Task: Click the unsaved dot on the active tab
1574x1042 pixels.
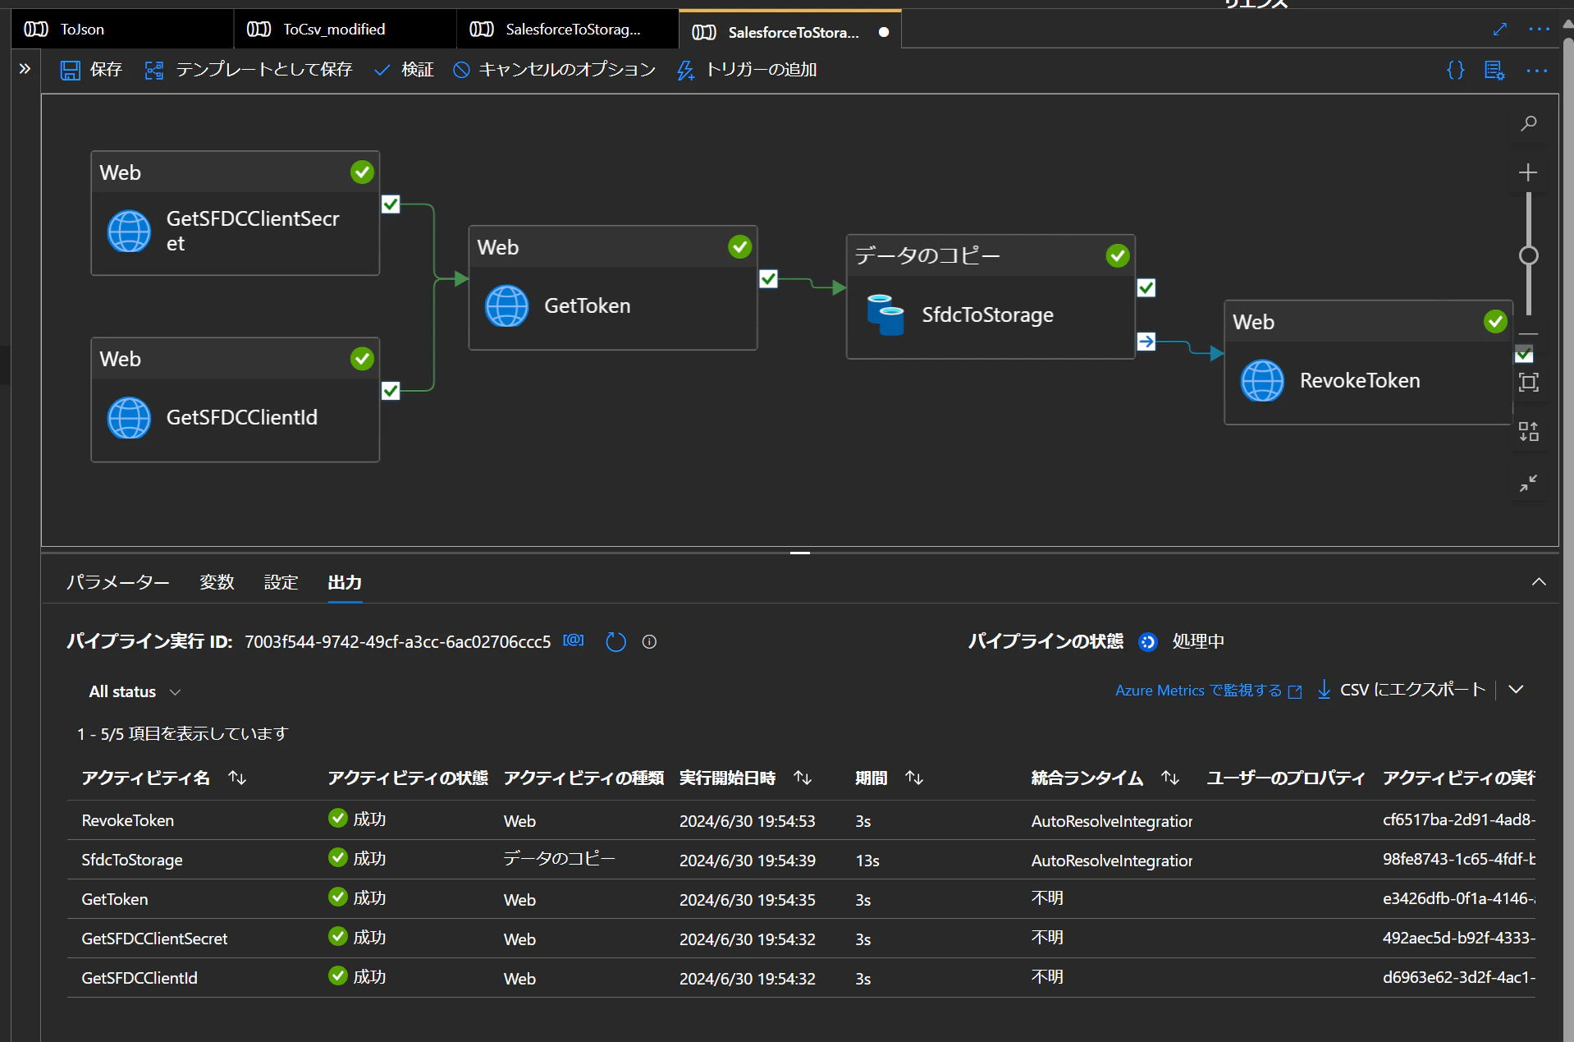Action: coord(884,32)
